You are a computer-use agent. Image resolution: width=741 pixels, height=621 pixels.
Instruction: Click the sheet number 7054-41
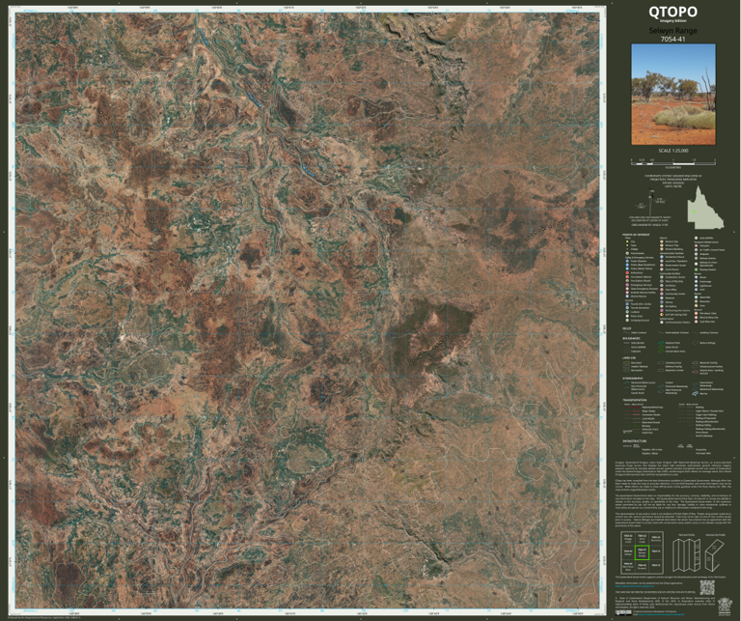click(672, 40)
